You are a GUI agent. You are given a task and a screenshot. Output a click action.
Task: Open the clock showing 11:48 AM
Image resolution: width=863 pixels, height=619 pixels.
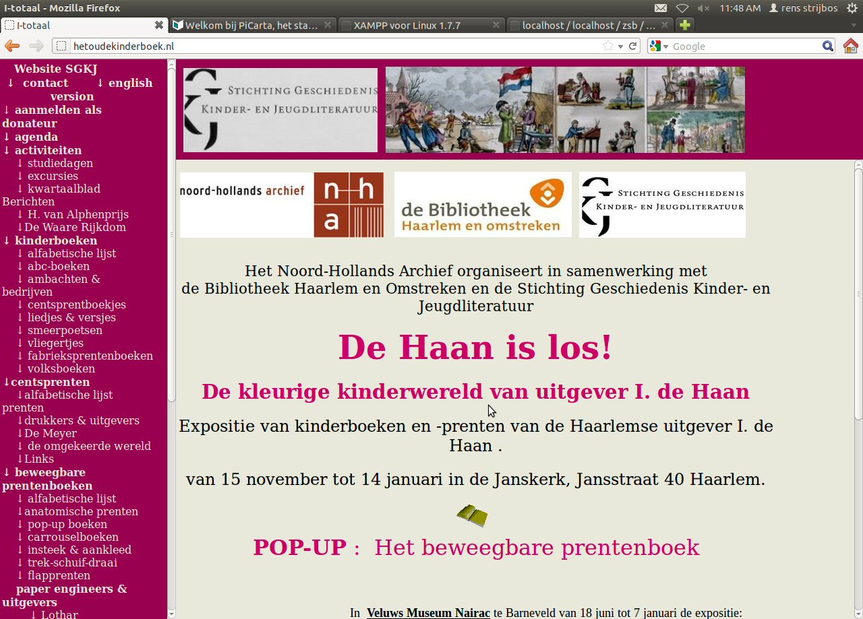(x=740, y=8)
